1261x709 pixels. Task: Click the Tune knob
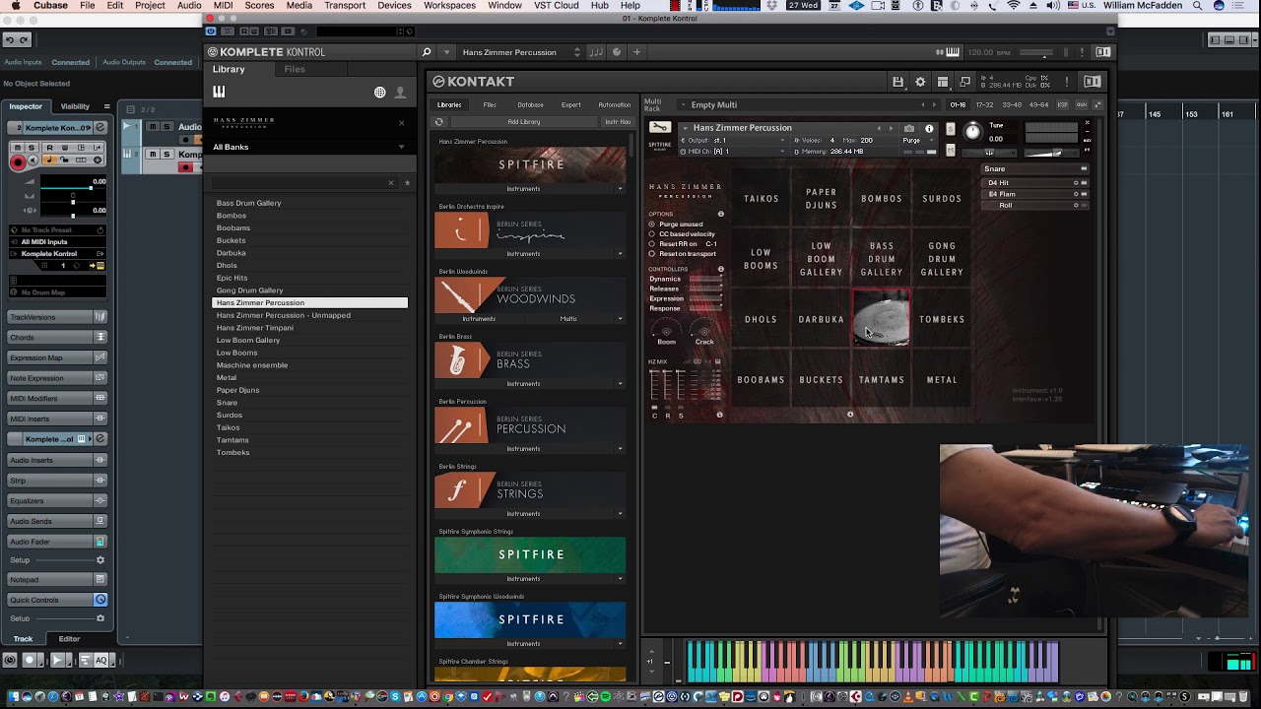point(972,132)
